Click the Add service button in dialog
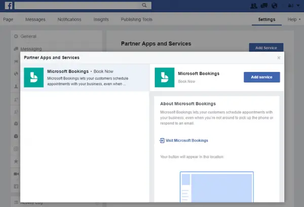The image size is (304, 207). tap(262, 77)
